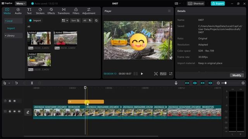Screen dimensions: 248x139
Task: Select the street crowd video thumbnail
Action: click(x=39, y=38)
